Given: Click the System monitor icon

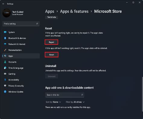Looking at the screenshot, I should tap(5, 32).
